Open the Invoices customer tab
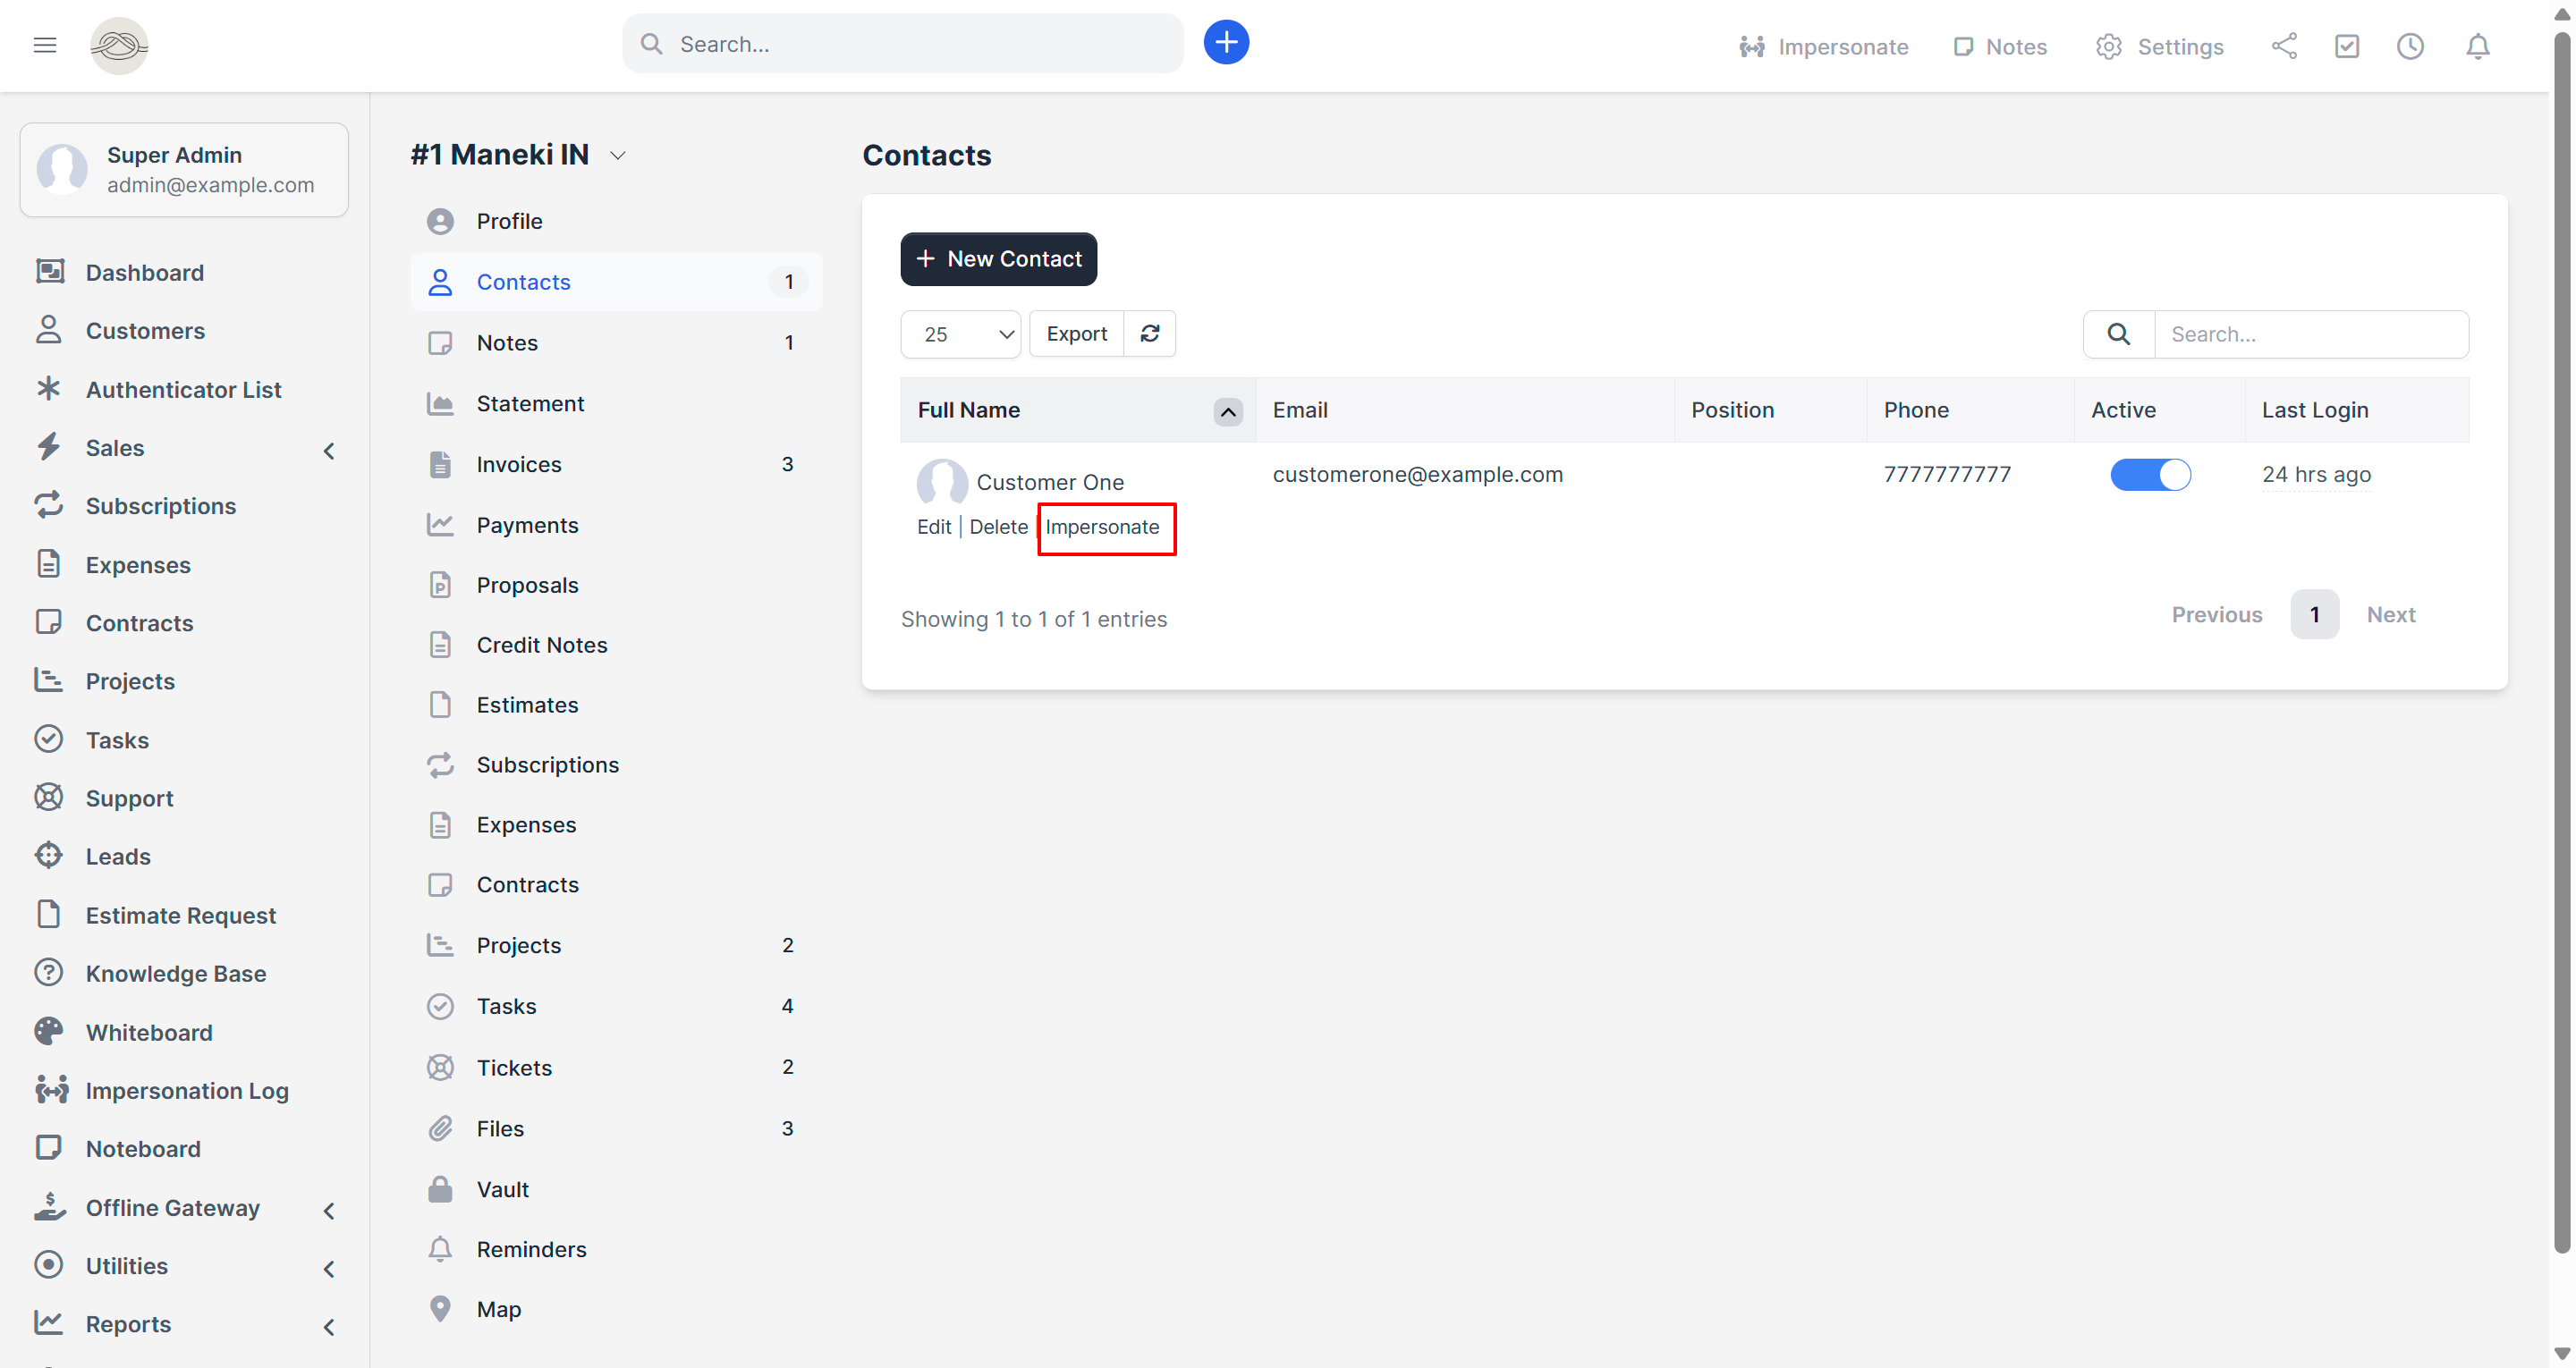2576x1368 pixels. point(519,464)
